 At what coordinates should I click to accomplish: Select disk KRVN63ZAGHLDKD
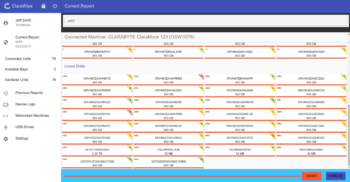(x=169, y=92)
